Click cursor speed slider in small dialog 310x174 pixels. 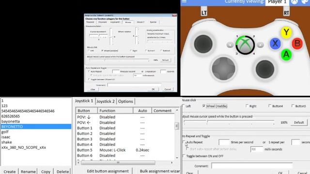[119, 60]
